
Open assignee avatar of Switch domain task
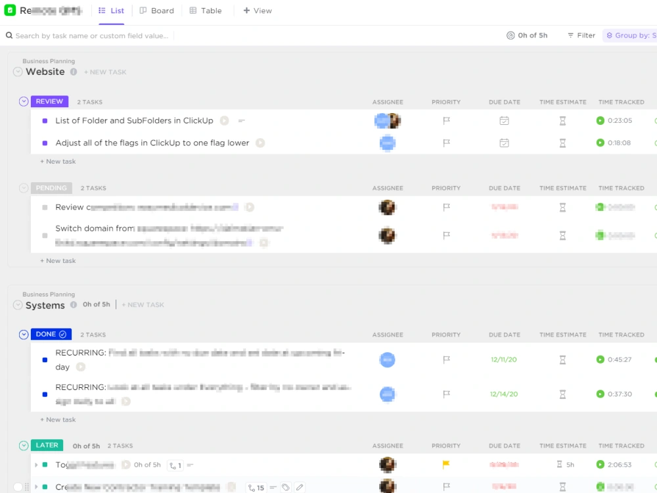387,235
